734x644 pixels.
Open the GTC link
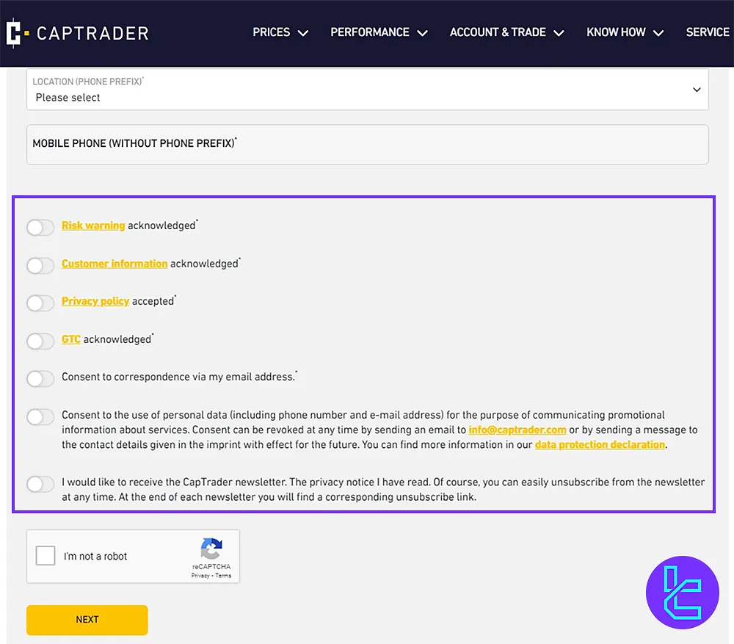[70, 339]
